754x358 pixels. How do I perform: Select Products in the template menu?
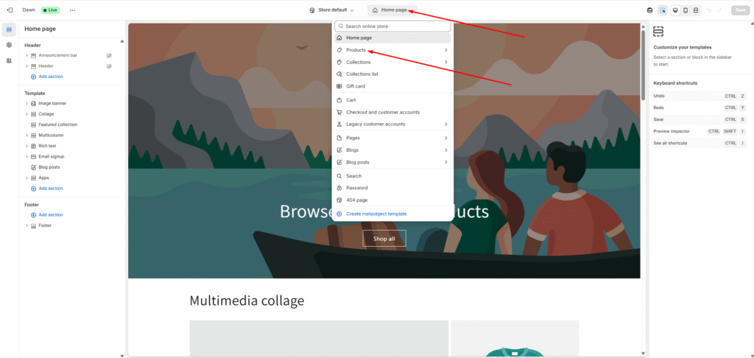[356, 50]
